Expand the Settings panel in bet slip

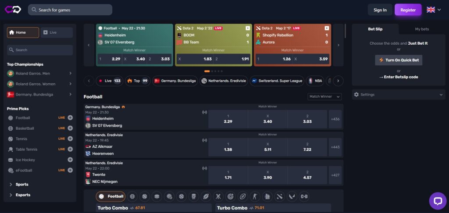click(398, 94)
